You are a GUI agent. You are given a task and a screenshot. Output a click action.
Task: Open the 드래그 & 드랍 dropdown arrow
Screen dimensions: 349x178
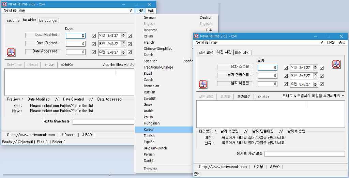click(x=343, y=96)
